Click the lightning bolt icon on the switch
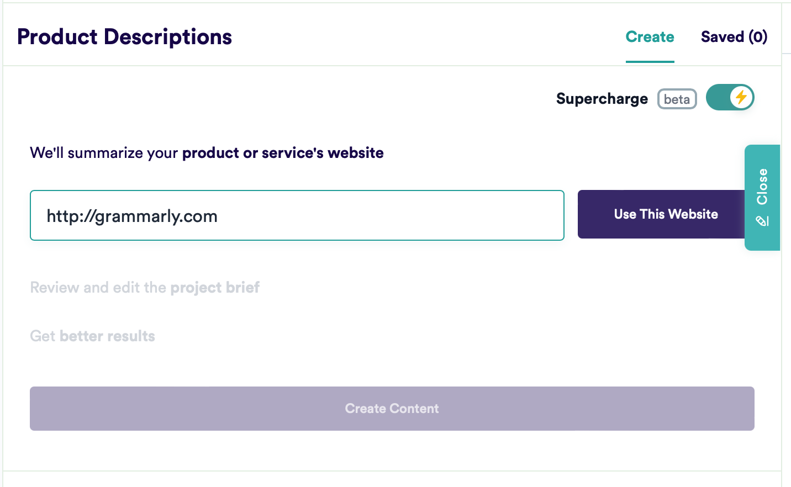The image size is (791, 487). (x=741, y=97)
